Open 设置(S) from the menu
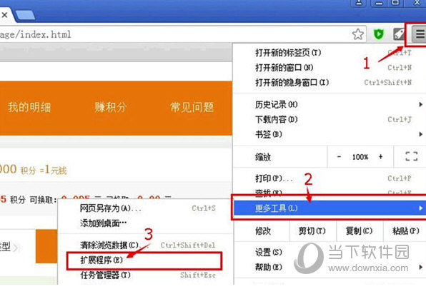This screenshot has height=289, width=426. click(x=330, y=253)
